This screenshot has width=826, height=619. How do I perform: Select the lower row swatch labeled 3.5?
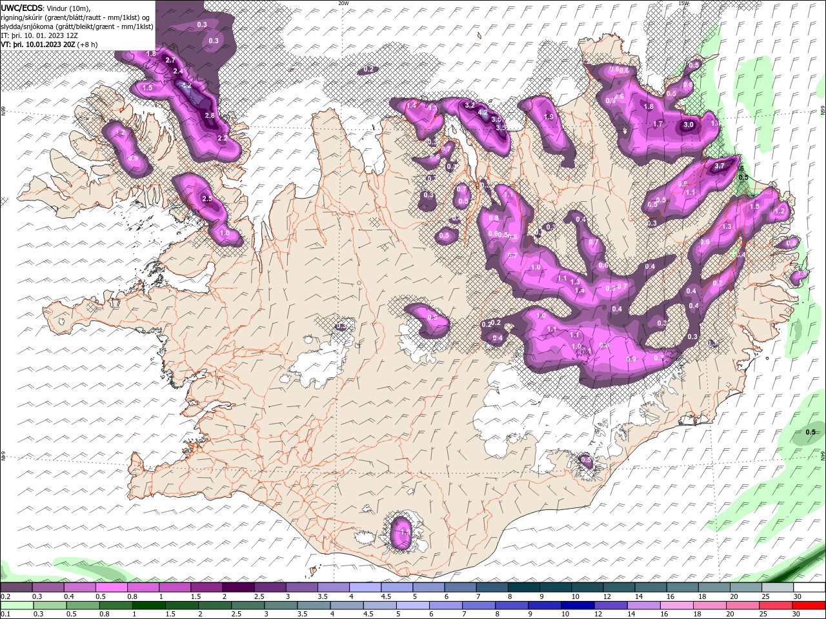(314, 605)
